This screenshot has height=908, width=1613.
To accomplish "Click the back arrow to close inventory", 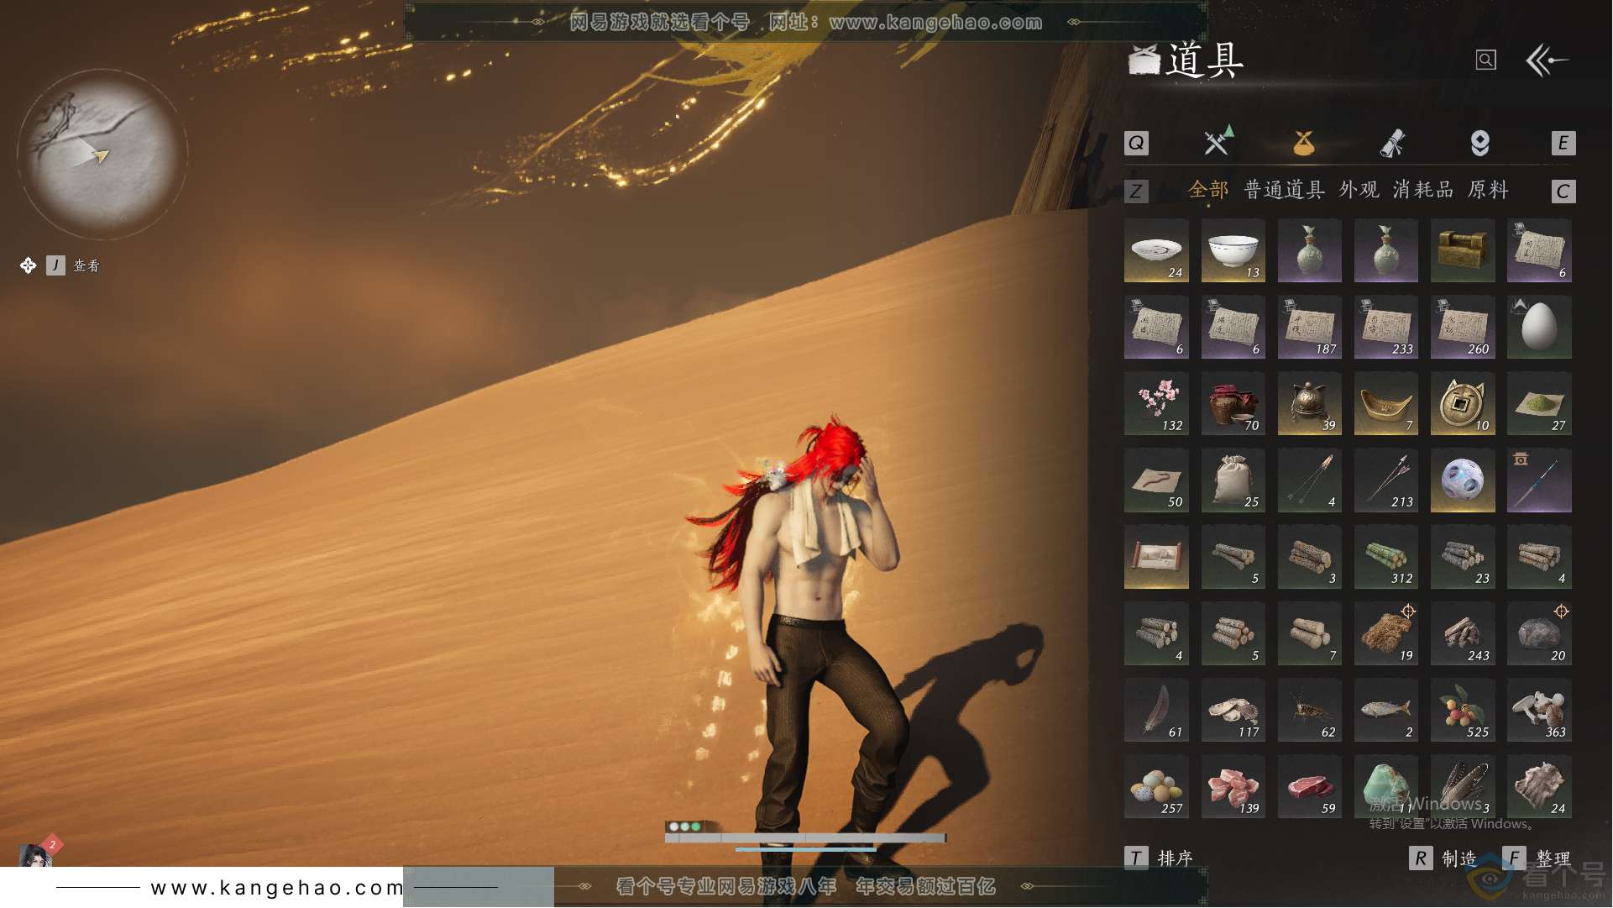I will [x=1547, y=60].
